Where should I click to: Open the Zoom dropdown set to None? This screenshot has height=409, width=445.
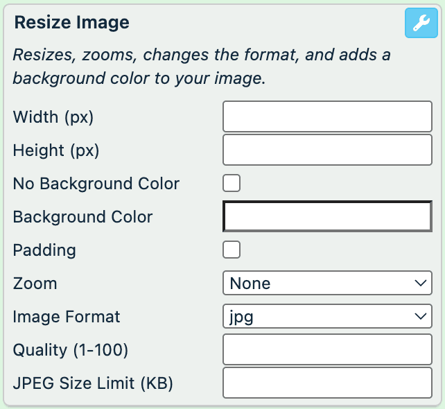[327, 283]
